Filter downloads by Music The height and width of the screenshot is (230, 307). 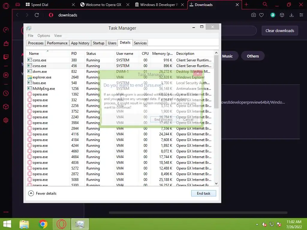(x=227, y=56)
